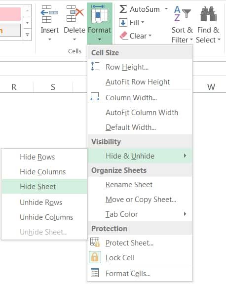Click the AutoSum sigma icon
Viewport: 226px width, 284px height.
pos(123,9)
